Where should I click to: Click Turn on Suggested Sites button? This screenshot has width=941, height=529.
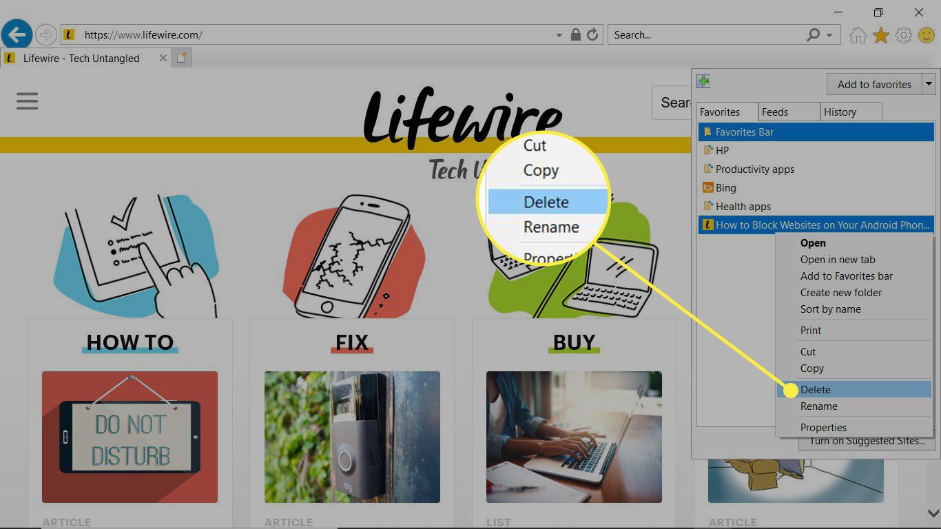tap(867, 442)
